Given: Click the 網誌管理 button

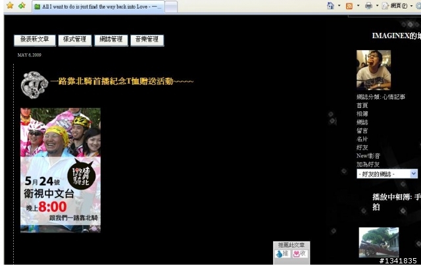Looking at the screenshot, I should 111,40.
